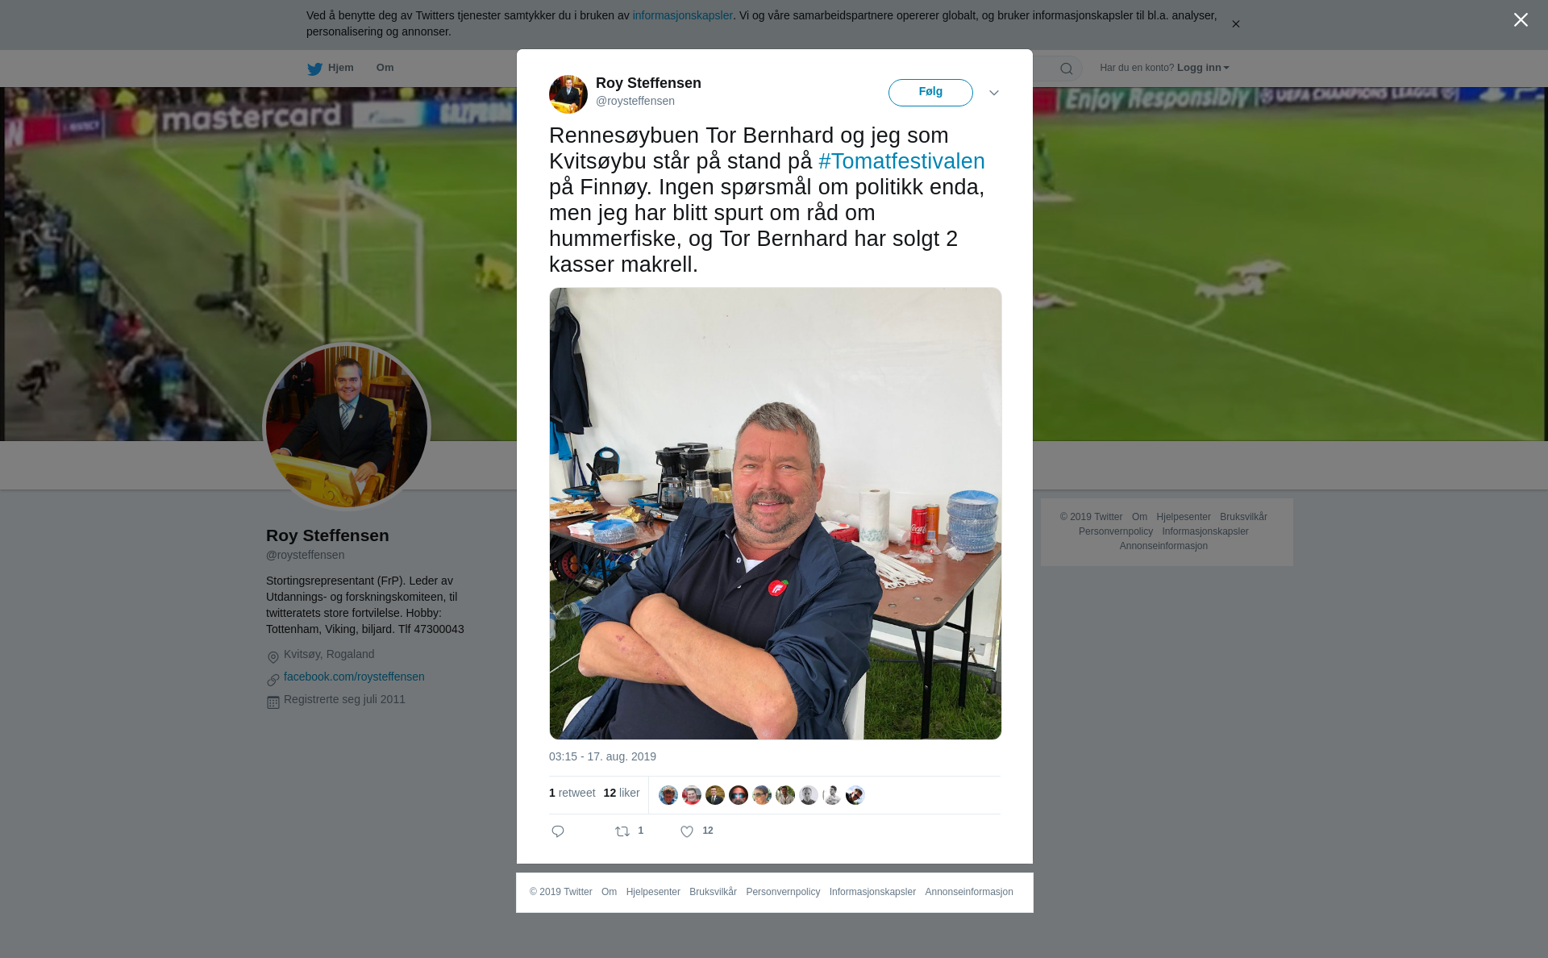
Task: Dismiss the cookie notice with small X
Action: (x=1235, y=24)
